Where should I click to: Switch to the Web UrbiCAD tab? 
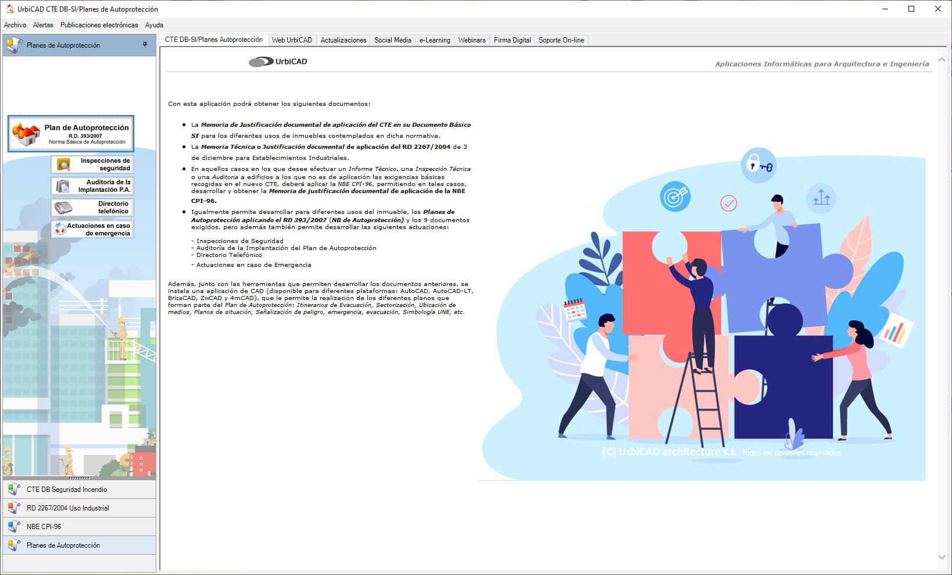(292, 40)
